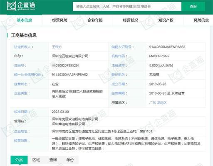This screenshot has height=166, width=213.
Task: Open the 企业年报 tab
Action: click(x=95, y=20)
